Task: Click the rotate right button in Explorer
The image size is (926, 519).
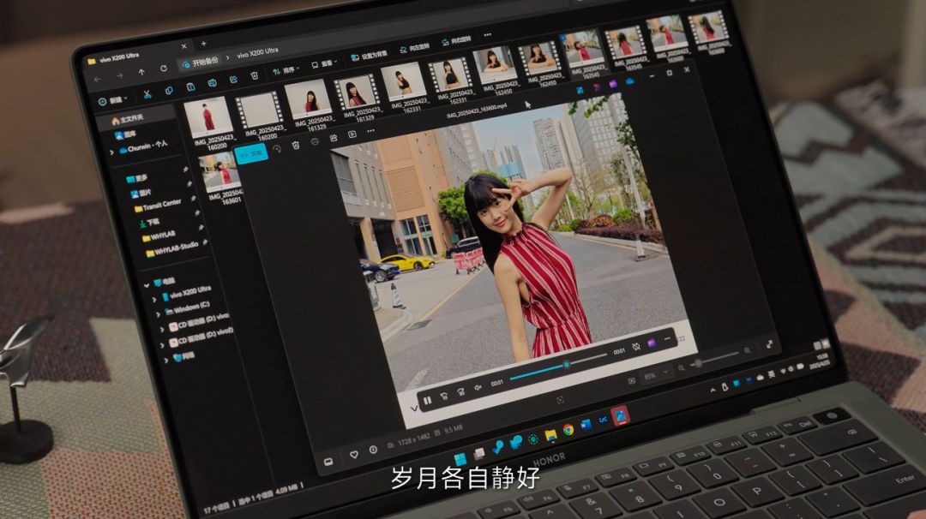Action: 456,41
